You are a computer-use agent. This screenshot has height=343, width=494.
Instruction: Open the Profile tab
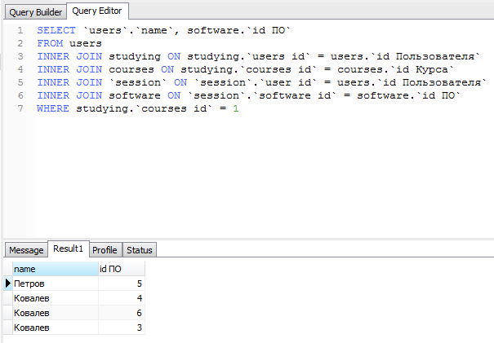[105, 250]
